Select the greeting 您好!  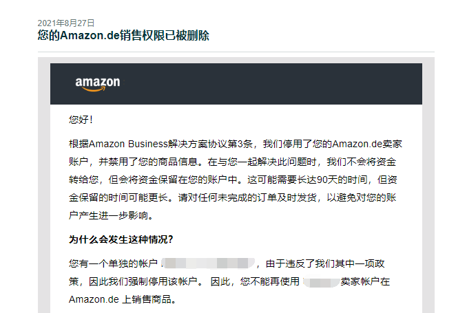point(81,120)
